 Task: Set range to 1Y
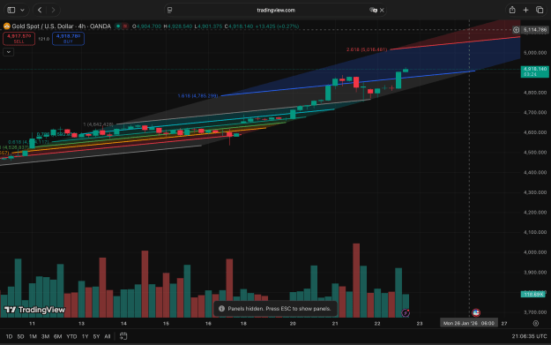coord(85,336)
